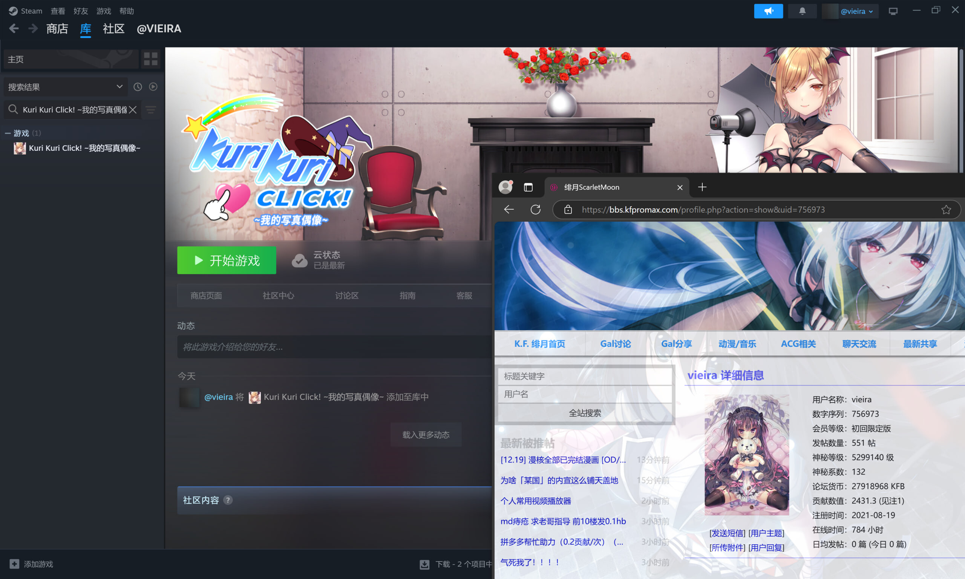Click the 标题关键字 search input

(x=584, y=376)
